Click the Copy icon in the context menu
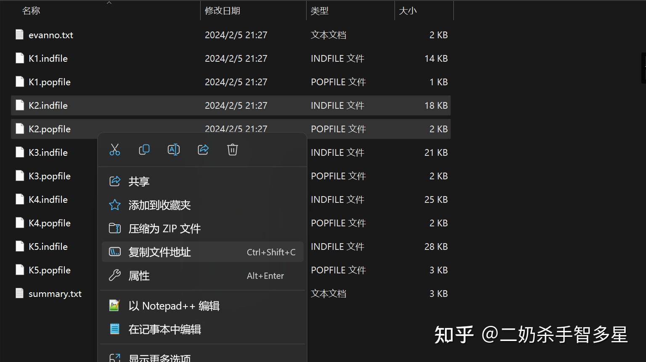The image size is (646, 362). pyautogui.click(x=144, y=149)
